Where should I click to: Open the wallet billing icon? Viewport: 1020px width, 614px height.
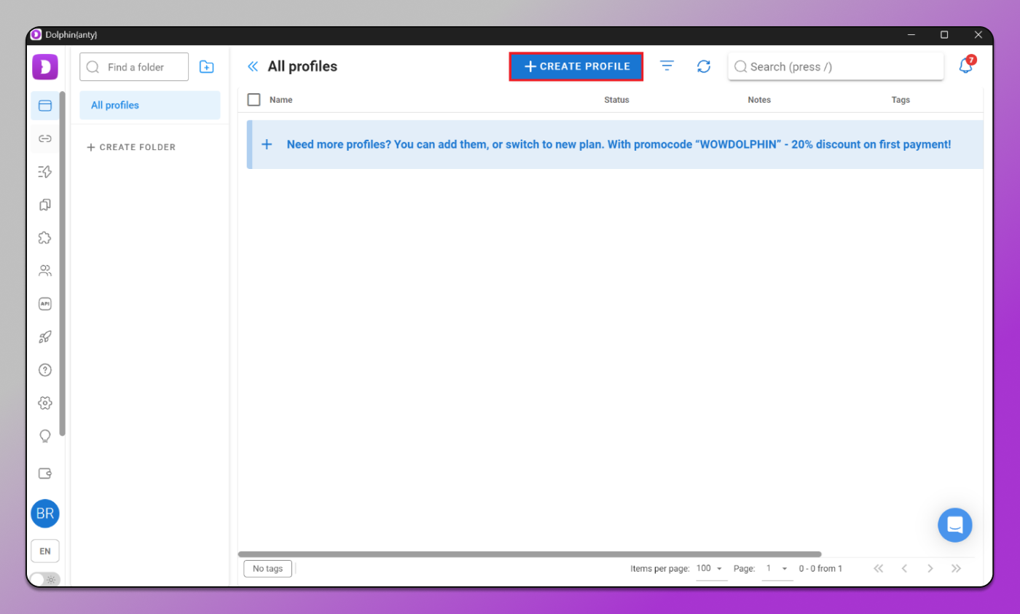coord(45,473)
